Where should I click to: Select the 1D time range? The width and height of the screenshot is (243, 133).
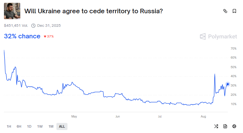click(29, 127)
